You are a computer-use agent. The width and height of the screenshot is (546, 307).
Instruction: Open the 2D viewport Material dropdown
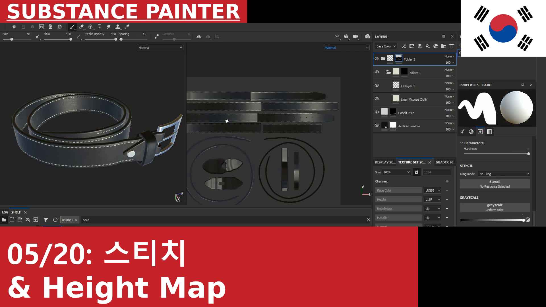[346, 48]
